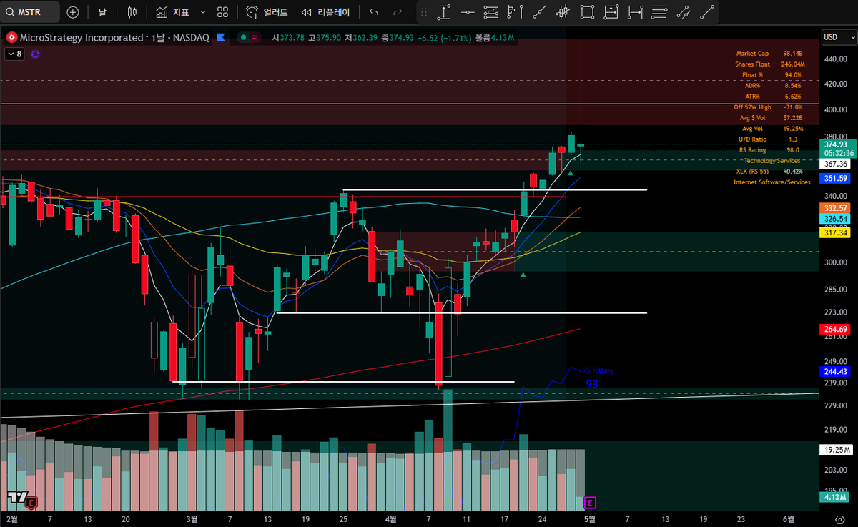This screenshot has width=858, height=527.
Task: Collapse the indicator legend showing 8
Action: tap(14, 54)
